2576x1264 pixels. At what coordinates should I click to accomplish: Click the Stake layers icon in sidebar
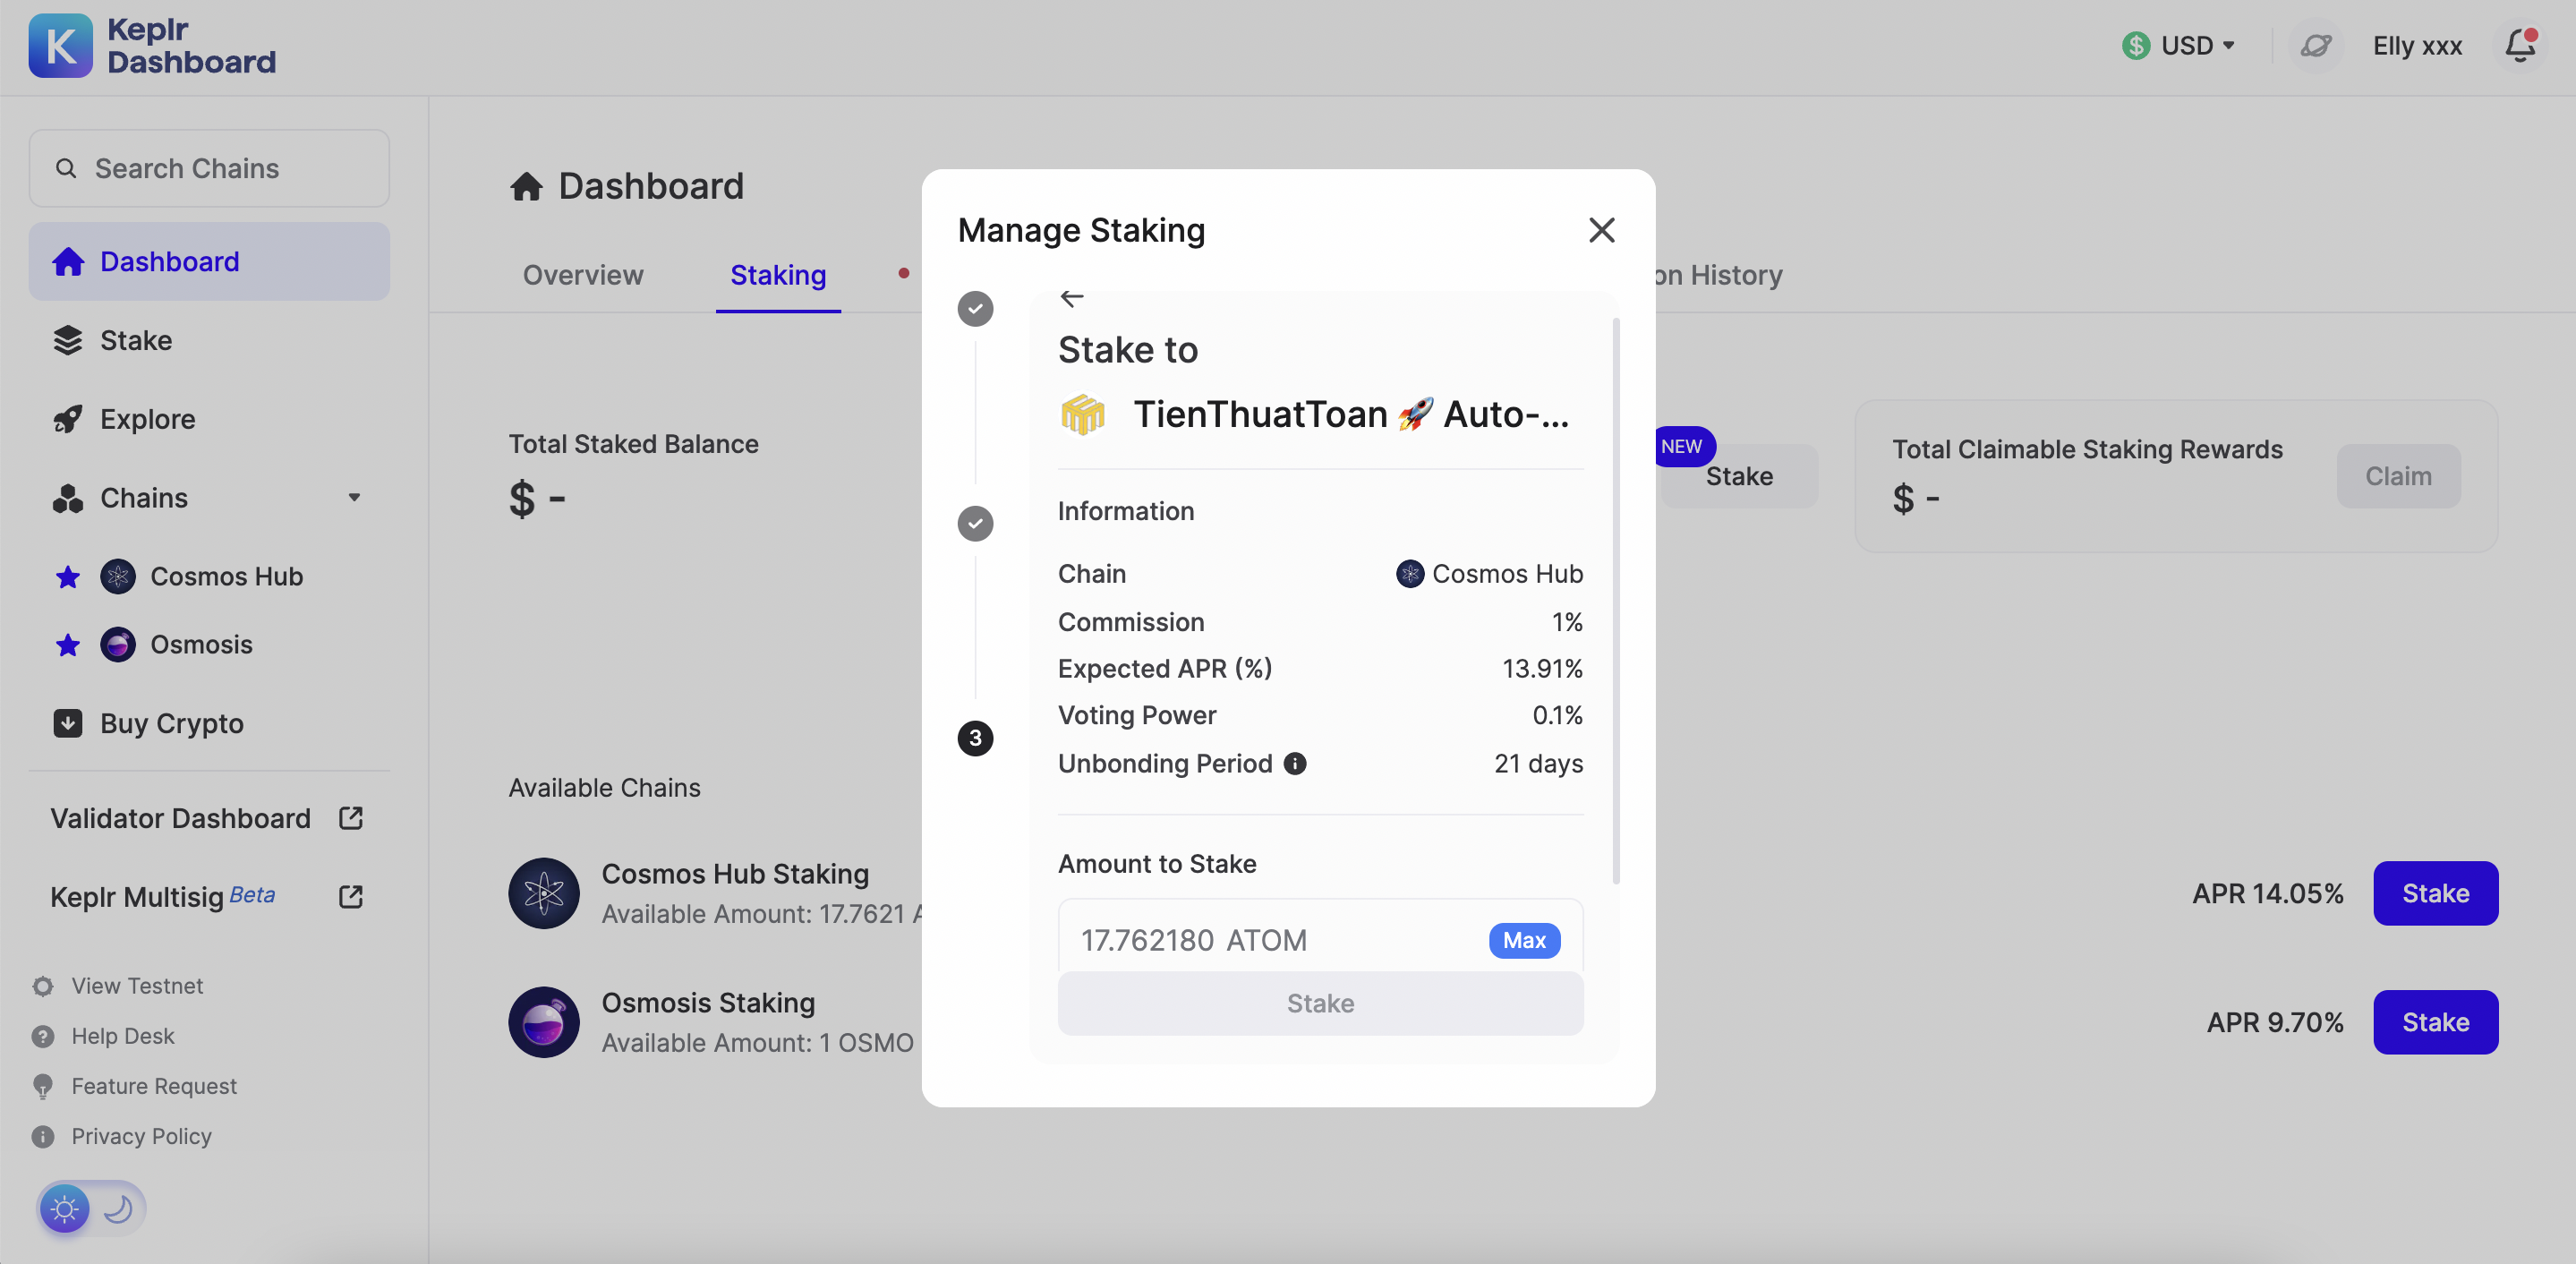[68, 340]
